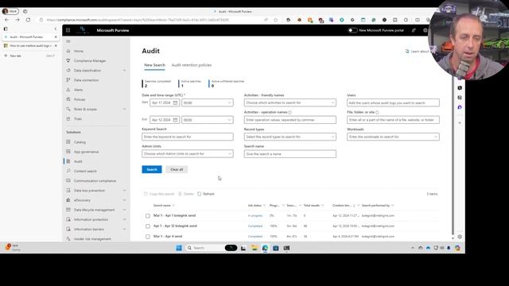
Task: Expand Information protection chevron
Action: point(124,219)
